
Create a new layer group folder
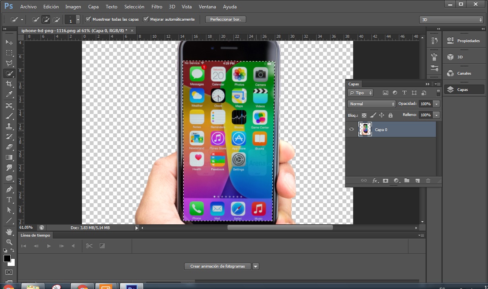pyautogui.click(x=406, y=181)
